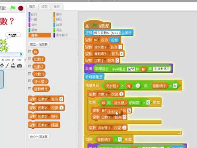Image resolution: width=197 pixels, height=148 pixels.
Task: Click the cat's speech bubble on stage
Action: tap(13, 35)
